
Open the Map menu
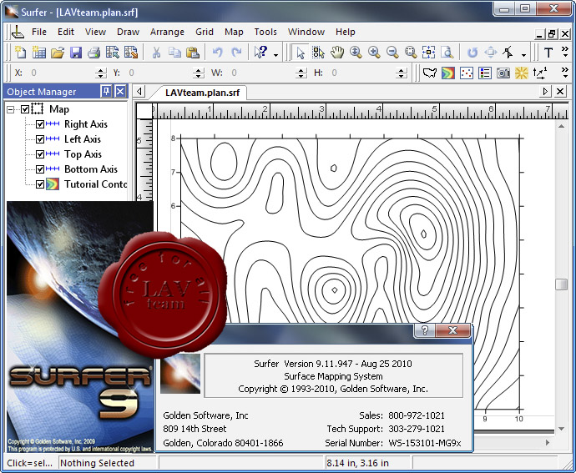click(234, 32)
